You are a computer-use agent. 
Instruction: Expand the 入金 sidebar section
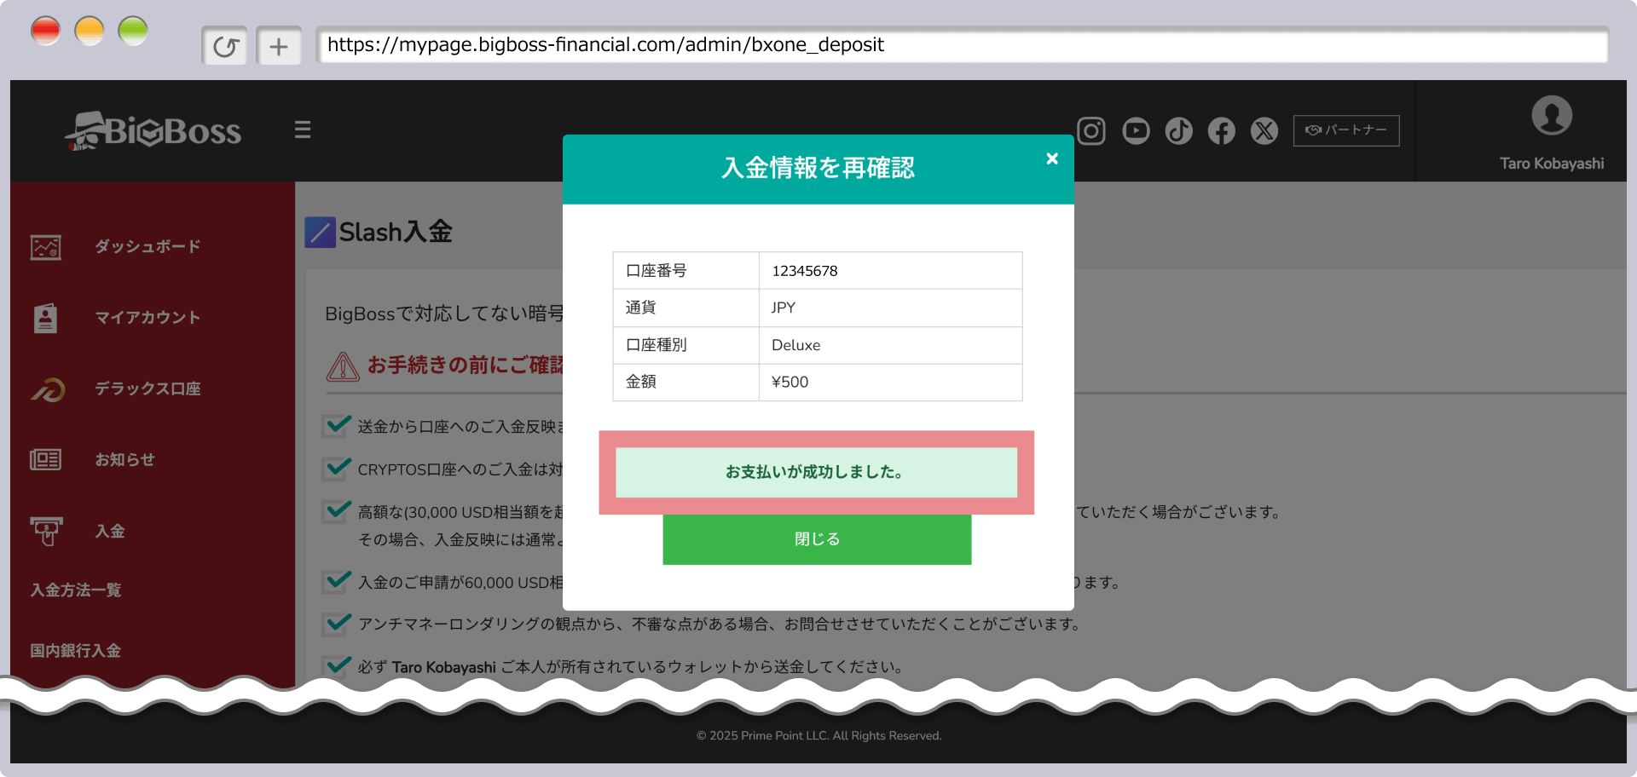[110, 532]
